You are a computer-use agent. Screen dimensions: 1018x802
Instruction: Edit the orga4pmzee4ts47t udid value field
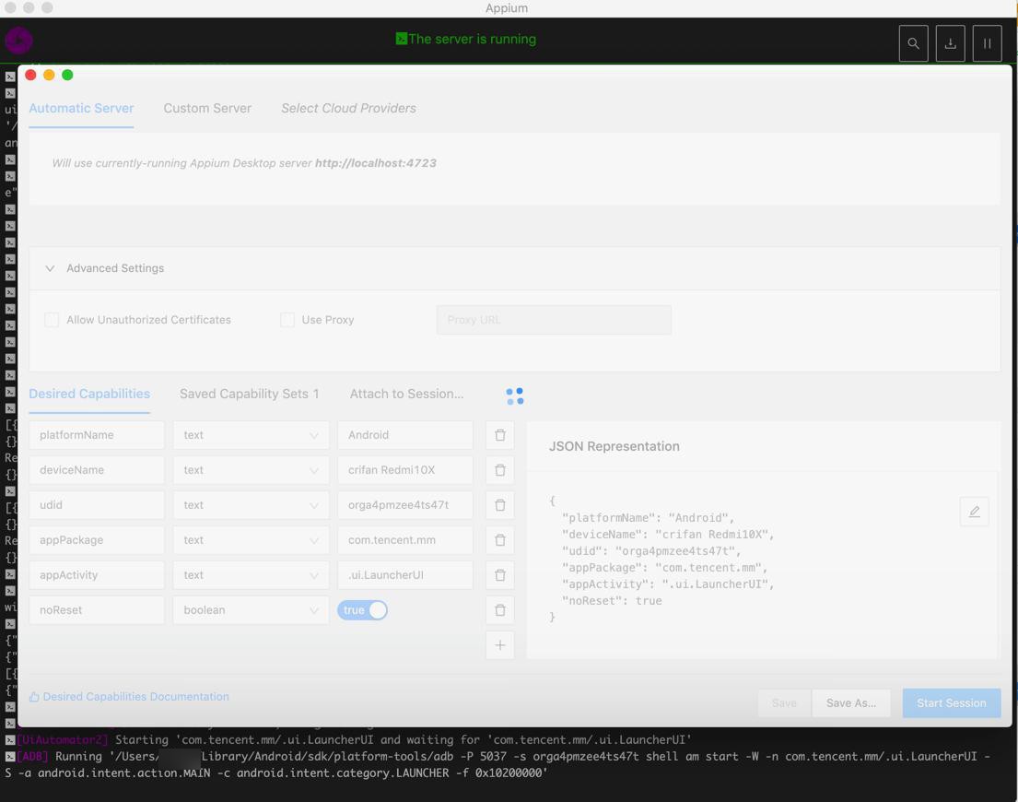405,505
